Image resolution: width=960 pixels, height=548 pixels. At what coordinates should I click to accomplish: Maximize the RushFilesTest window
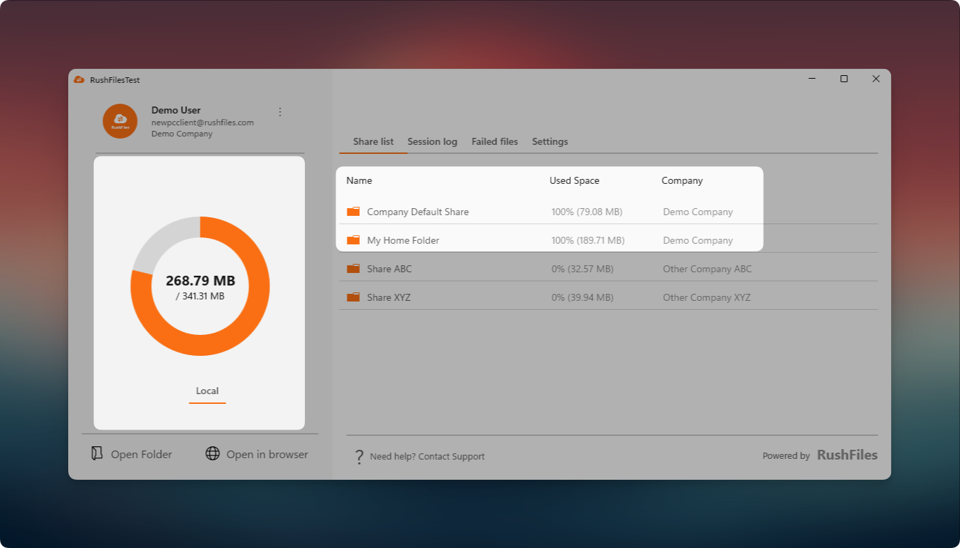click(x=844, y=79)
